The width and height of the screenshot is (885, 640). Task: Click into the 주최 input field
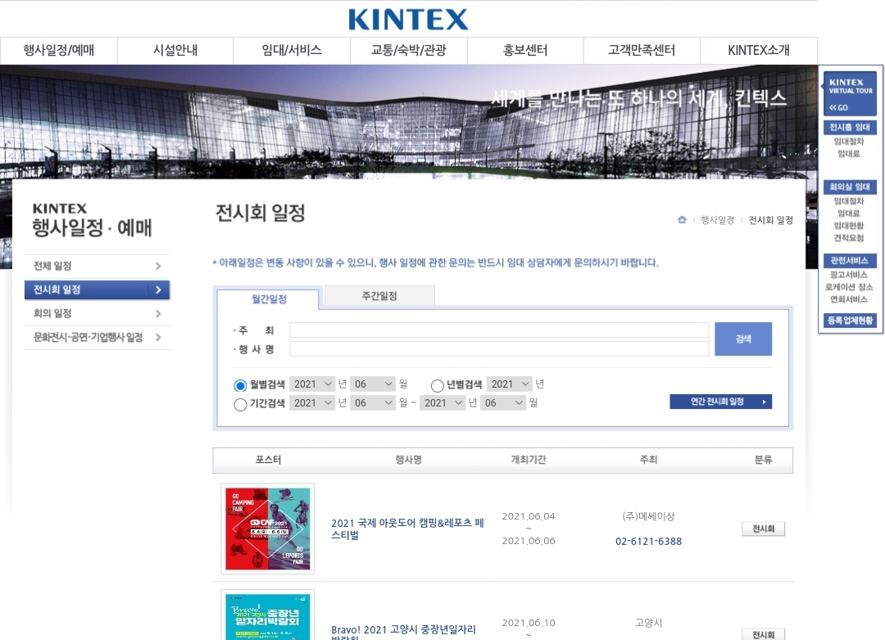(x=499, y=330)
